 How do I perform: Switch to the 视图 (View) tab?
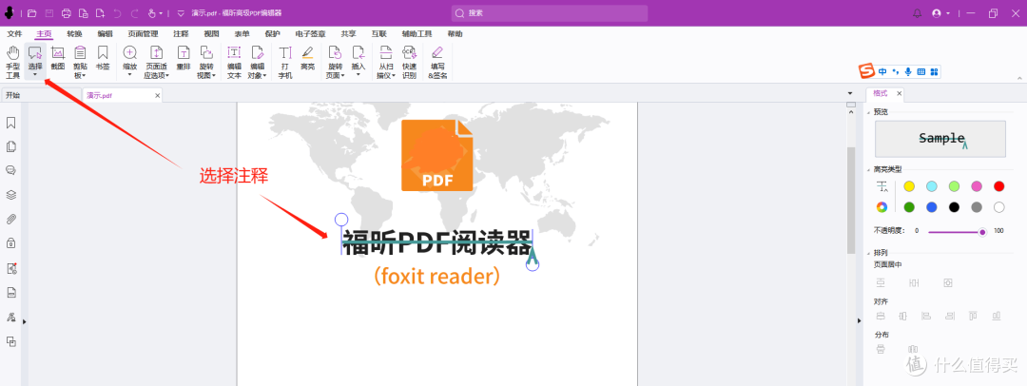[x=211, y=34]
